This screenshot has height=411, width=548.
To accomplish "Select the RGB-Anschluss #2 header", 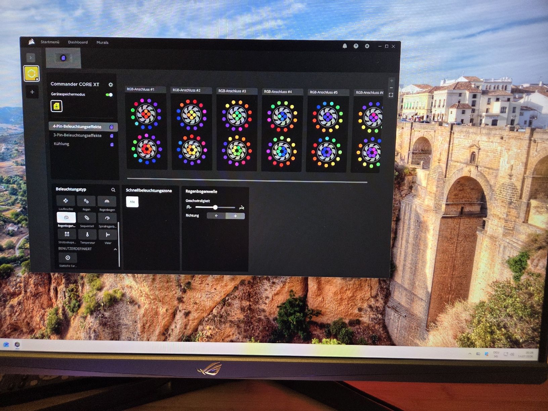I will coord(191,90).
